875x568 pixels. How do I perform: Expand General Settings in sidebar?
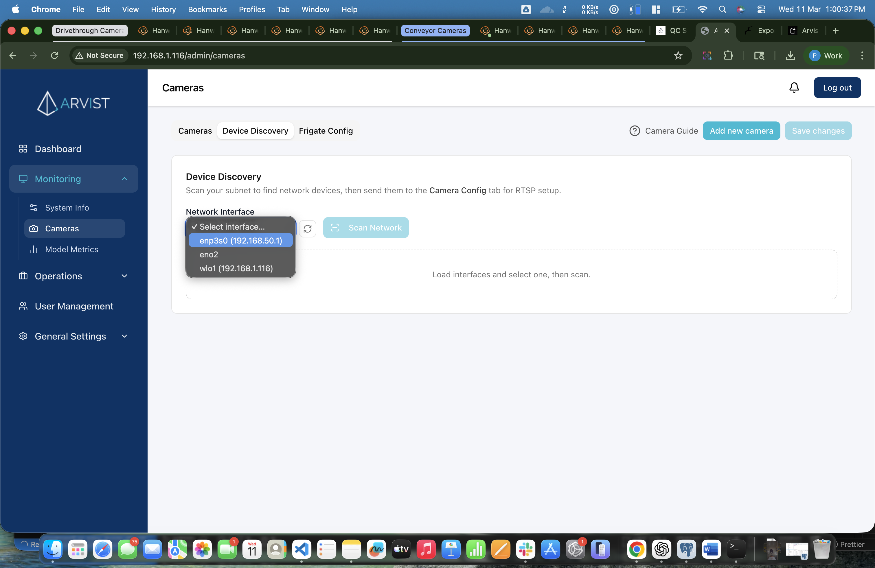pyautogui.click(x=124, y=336)
